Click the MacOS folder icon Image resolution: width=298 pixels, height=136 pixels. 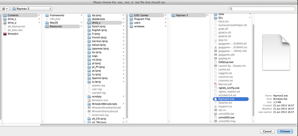[x=47, y=23]
